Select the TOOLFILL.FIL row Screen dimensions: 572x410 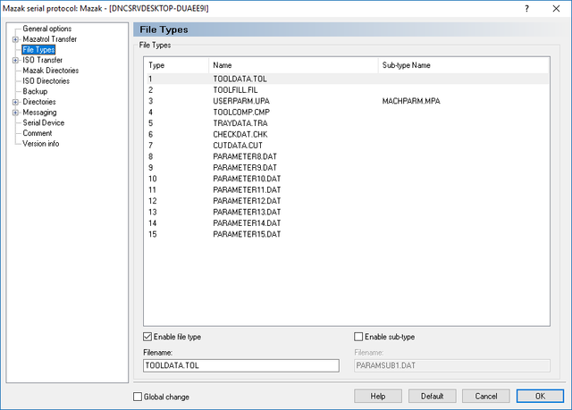coord(348,90)
